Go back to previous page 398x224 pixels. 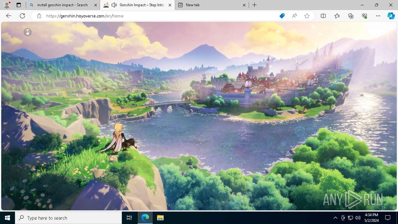tap(9, 16)
